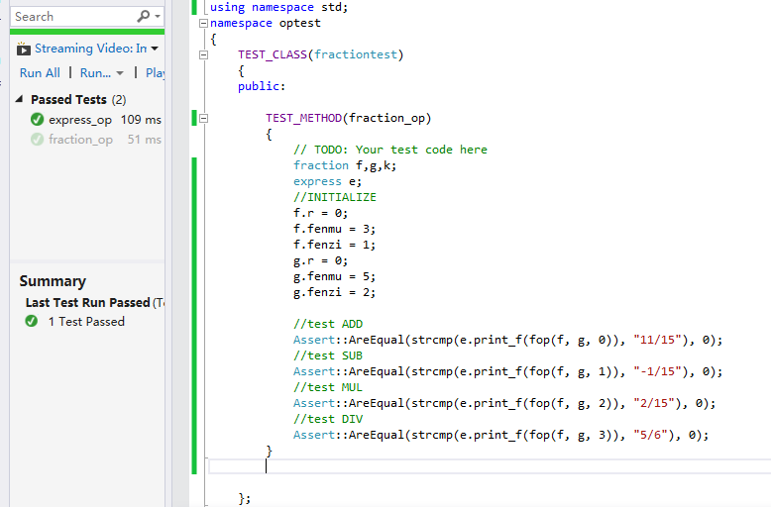Click the 'fraction f,g,k;' declaration
The height and width of the screenshot is (507, 771).
tap(345, 165)
